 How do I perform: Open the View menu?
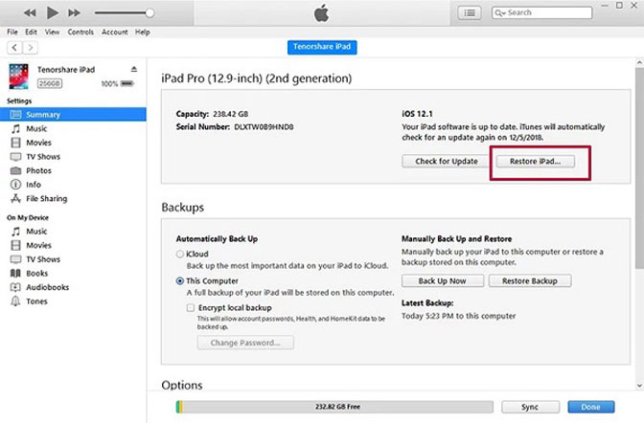(x=52, y=32)
